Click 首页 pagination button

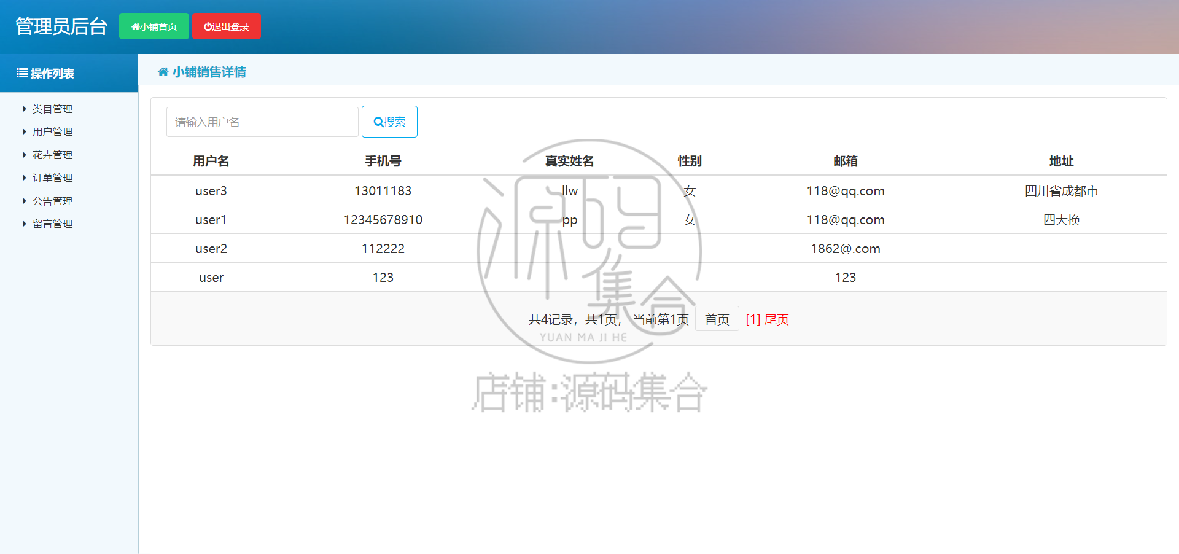point(717,319)
